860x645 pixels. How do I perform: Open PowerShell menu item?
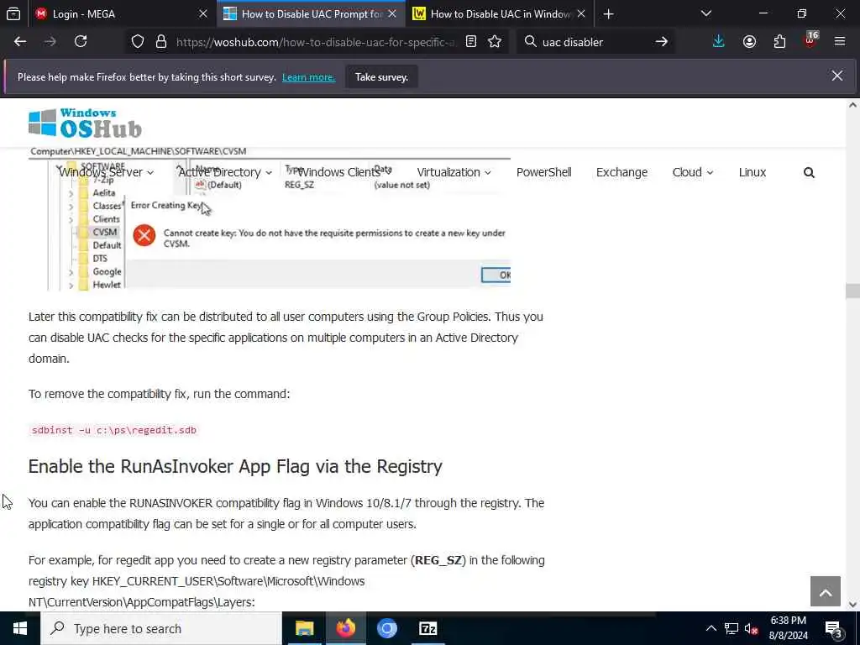[x=544, y=172]
